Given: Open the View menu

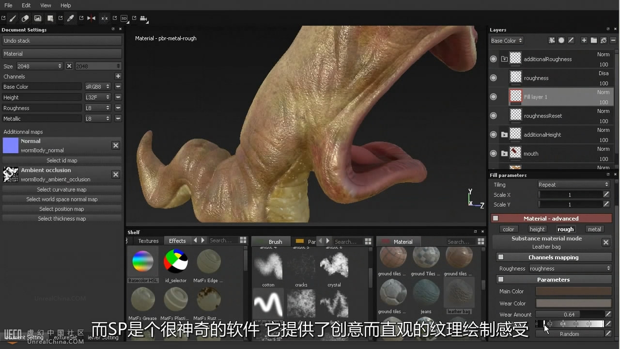Looking at the screenshot, I should (46, 5).
